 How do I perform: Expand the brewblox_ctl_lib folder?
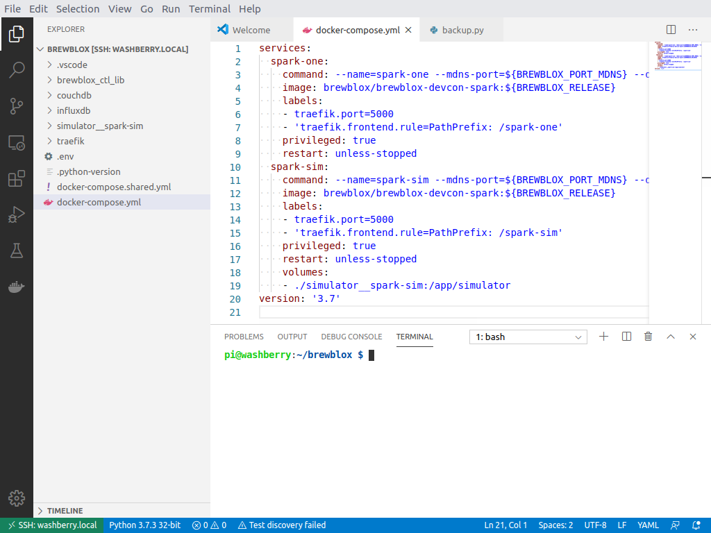pyautogui.click(x=122, y=81)
